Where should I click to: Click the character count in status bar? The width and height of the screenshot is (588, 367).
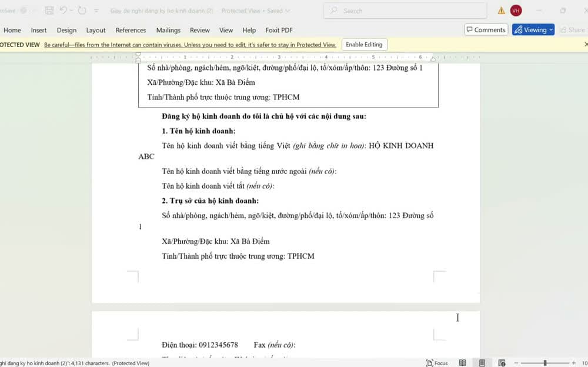point(91,363)
